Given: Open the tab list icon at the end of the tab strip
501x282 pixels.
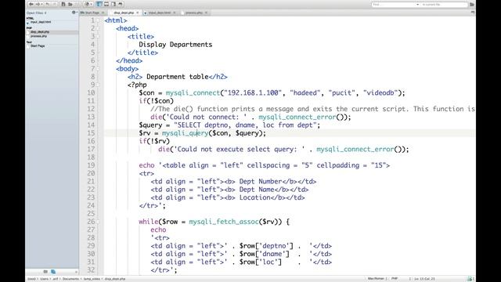Looking at the screenshot, I should pos(473,13).
